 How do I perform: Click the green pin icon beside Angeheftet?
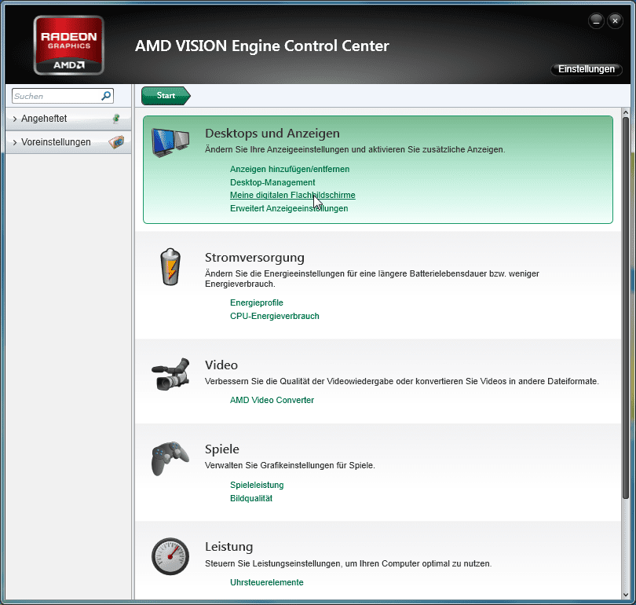(x=116, y=119)
